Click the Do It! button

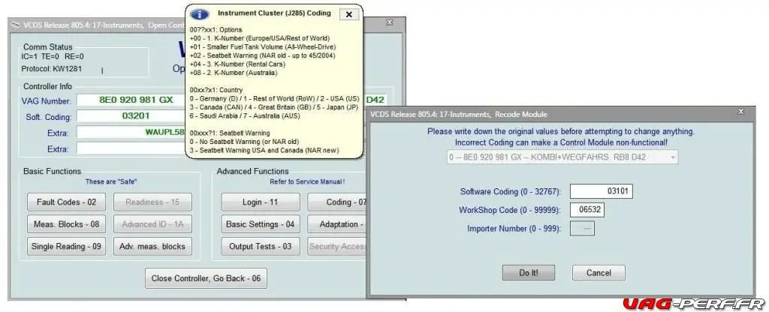click(x=529, y=273)
